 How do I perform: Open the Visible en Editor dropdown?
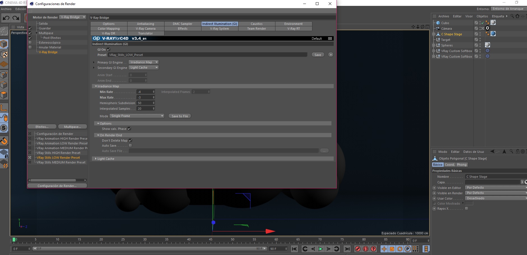tap(496, 188)
